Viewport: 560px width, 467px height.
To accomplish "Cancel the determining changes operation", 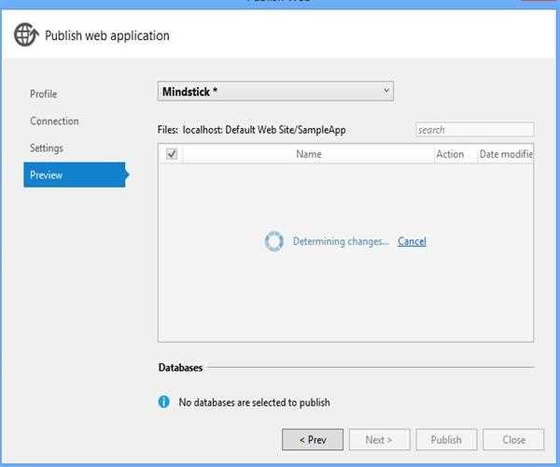I will point(412,242).
